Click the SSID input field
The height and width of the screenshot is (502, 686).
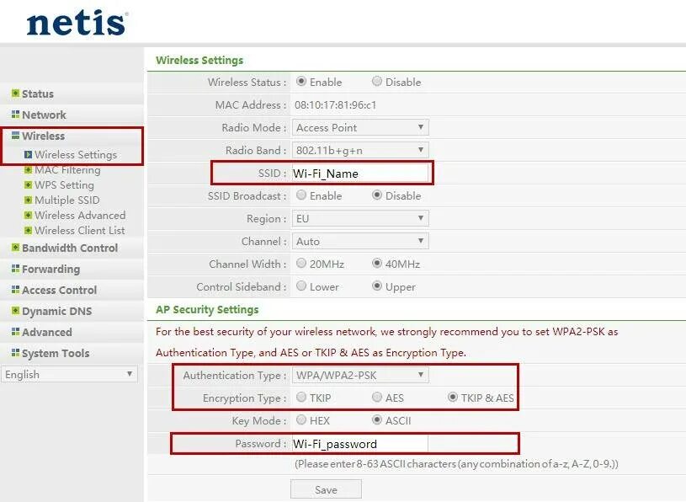[360, 173]
